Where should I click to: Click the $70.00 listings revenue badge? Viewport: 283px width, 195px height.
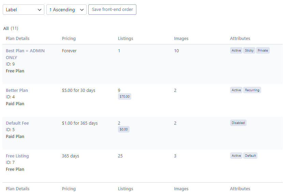coord(124,97)
